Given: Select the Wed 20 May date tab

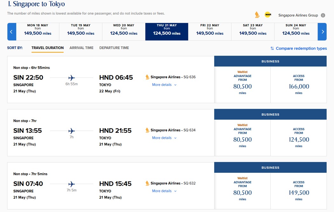Looking at the screenshot, I should pos(124,32).
